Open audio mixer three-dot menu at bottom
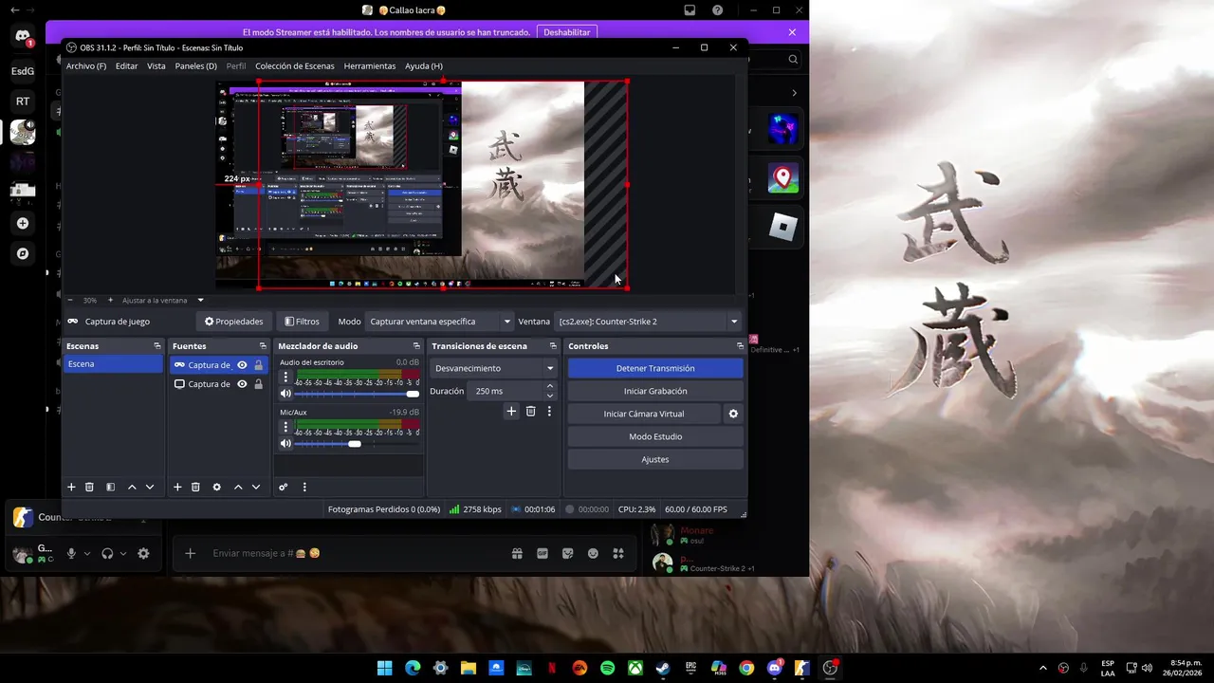Image resolution: width=1214 pixels, height=683 pixels. point(304,487)
